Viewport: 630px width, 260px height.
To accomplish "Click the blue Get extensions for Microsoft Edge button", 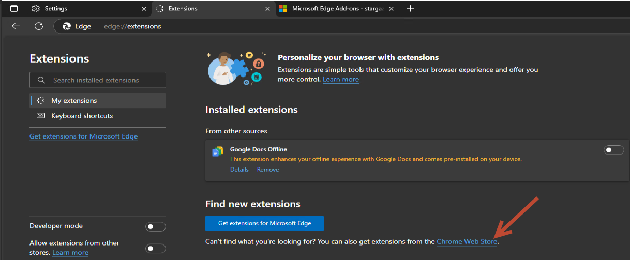I will [x=265, y=223].
